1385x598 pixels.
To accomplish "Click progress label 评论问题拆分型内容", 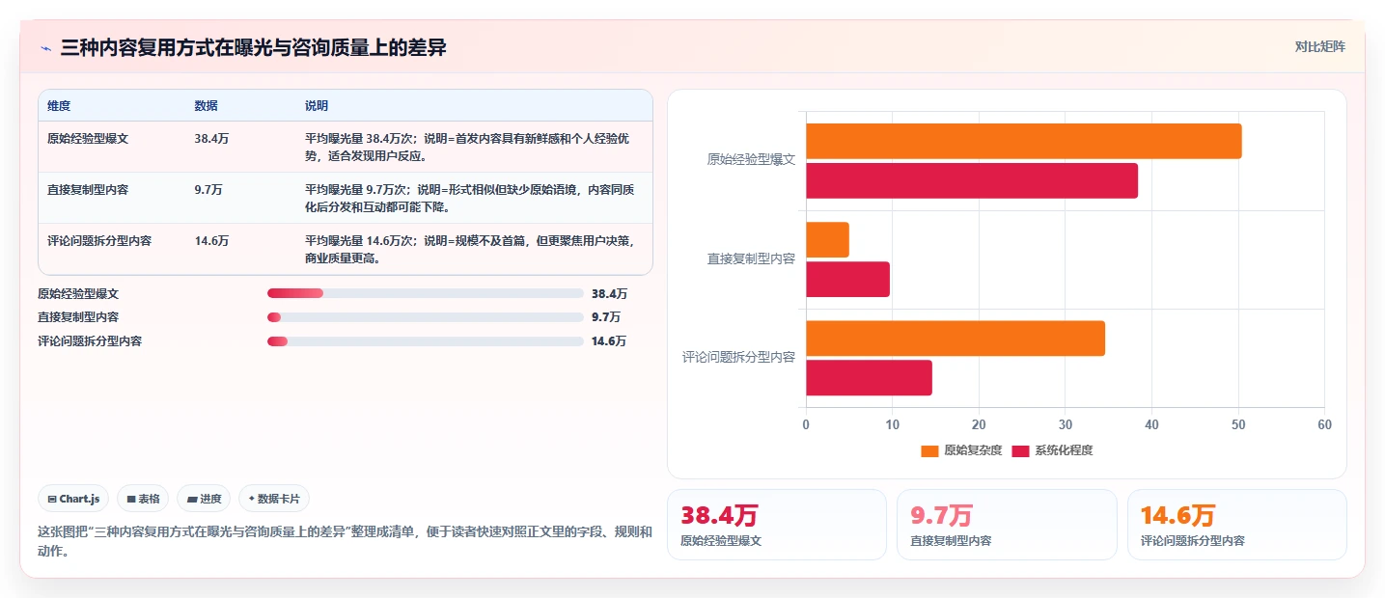I will click(90, 341).
